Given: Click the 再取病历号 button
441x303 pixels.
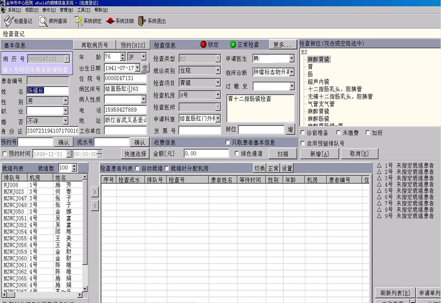Looking at the screenshot, I should tap(94, 45).
